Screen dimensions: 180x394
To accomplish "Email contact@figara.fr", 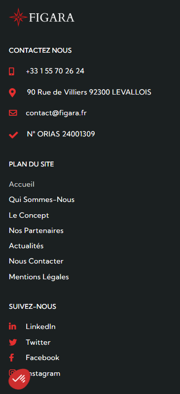I will pyautogui.click(x=56, y=113).
